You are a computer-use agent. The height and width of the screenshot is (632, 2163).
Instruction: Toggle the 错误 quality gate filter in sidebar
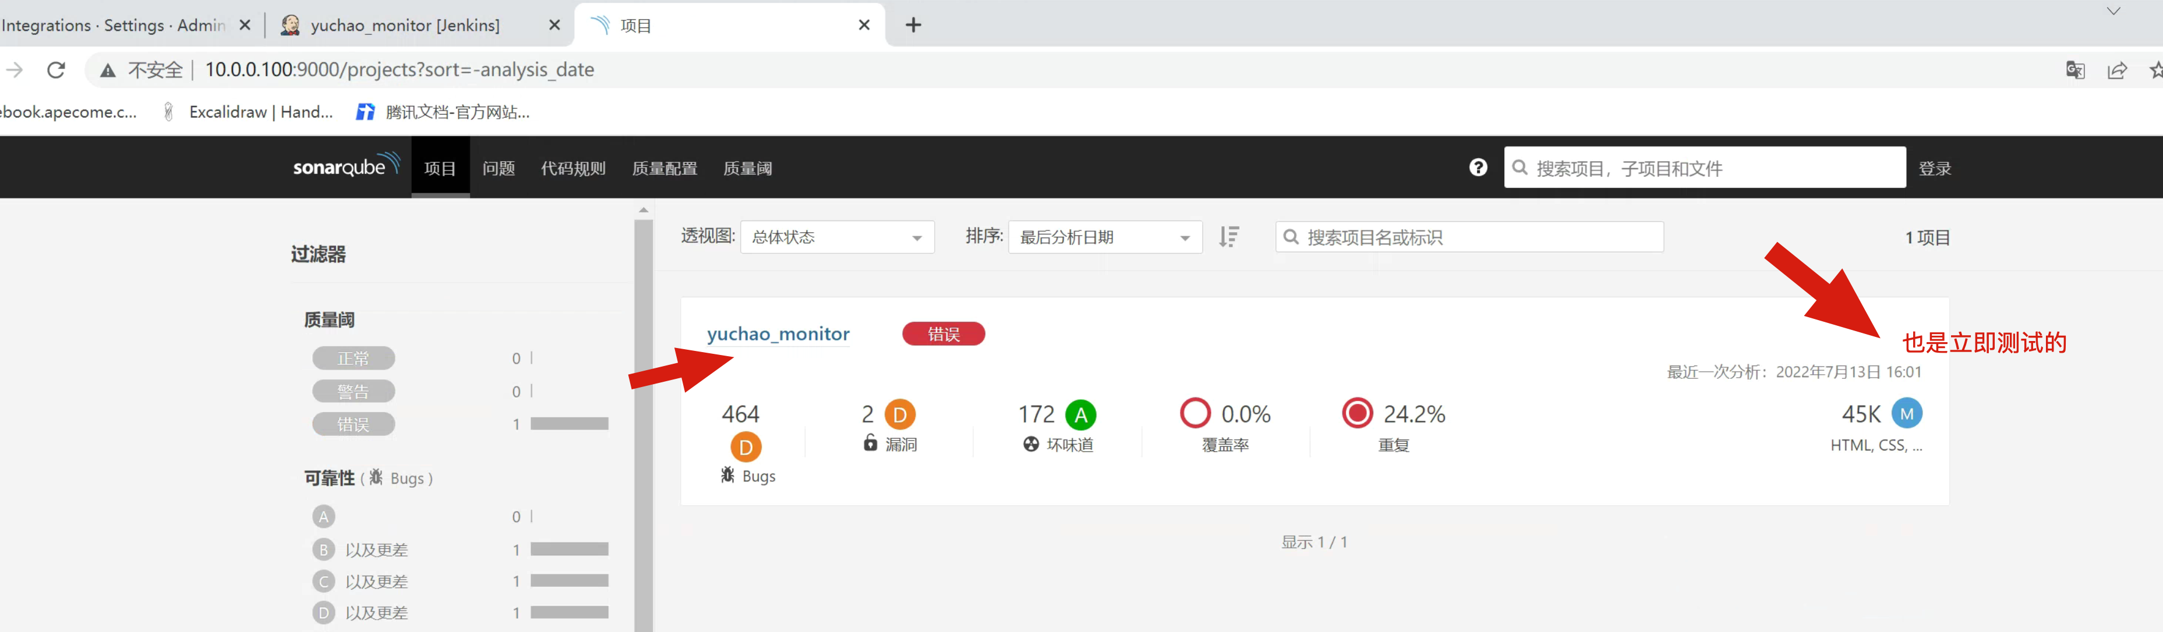354,424
